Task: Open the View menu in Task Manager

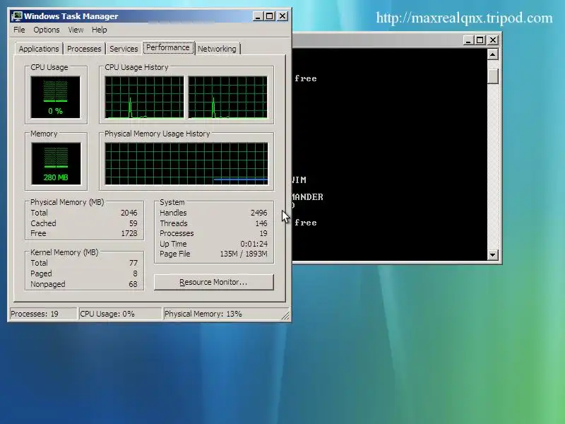Action: (76, 30)
